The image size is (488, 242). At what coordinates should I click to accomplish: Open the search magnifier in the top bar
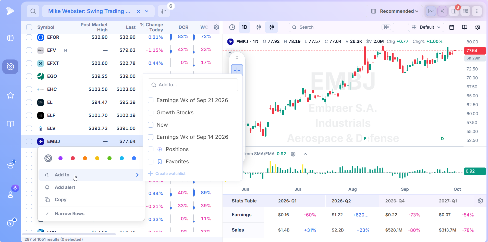pyautogui.click(x=33, y=11)
